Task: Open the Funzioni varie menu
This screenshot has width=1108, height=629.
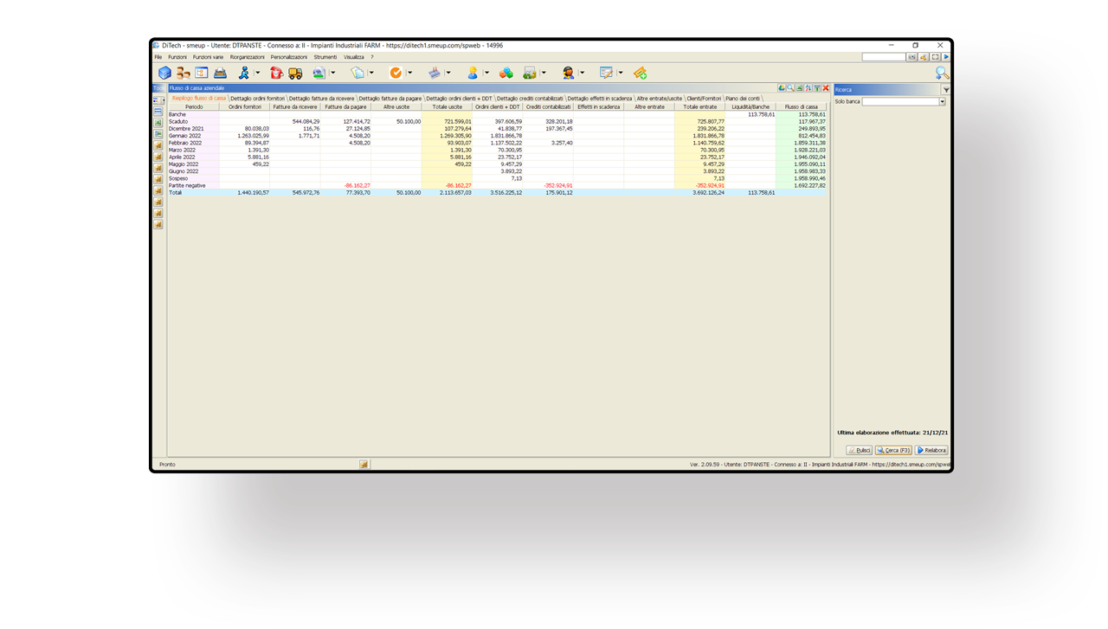Action: point(208,57)
